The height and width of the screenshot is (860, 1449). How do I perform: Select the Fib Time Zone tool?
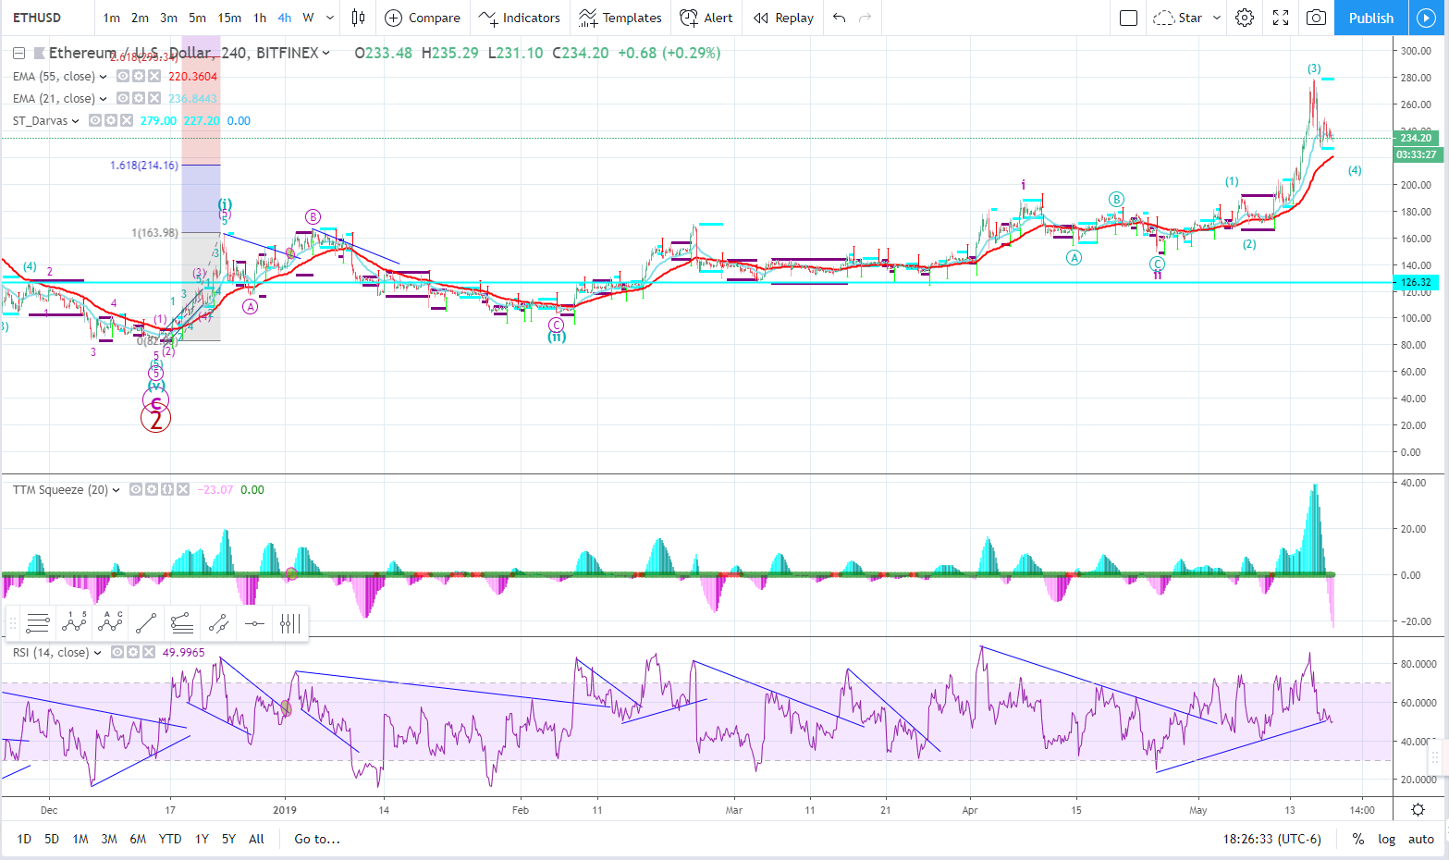(x=290, y=623)
